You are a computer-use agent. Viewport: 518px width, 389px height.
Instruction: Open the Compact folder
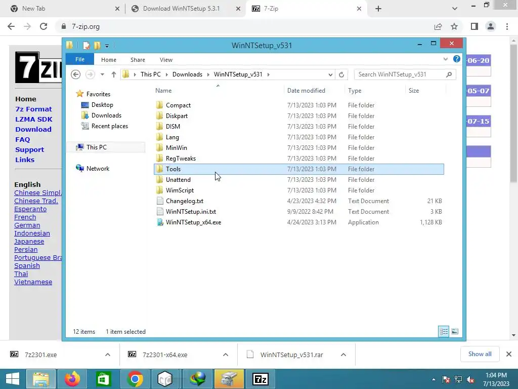tap(179, 105)
